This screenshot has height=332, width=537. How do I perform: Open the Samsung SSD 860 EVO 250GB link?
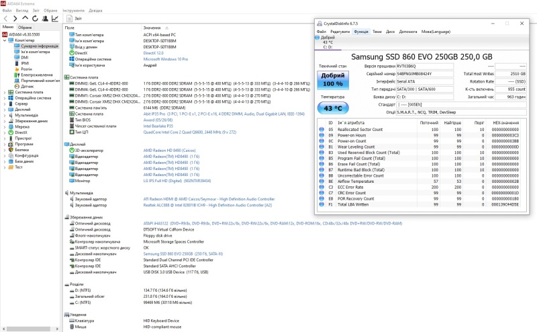click(x=183, y=254)
